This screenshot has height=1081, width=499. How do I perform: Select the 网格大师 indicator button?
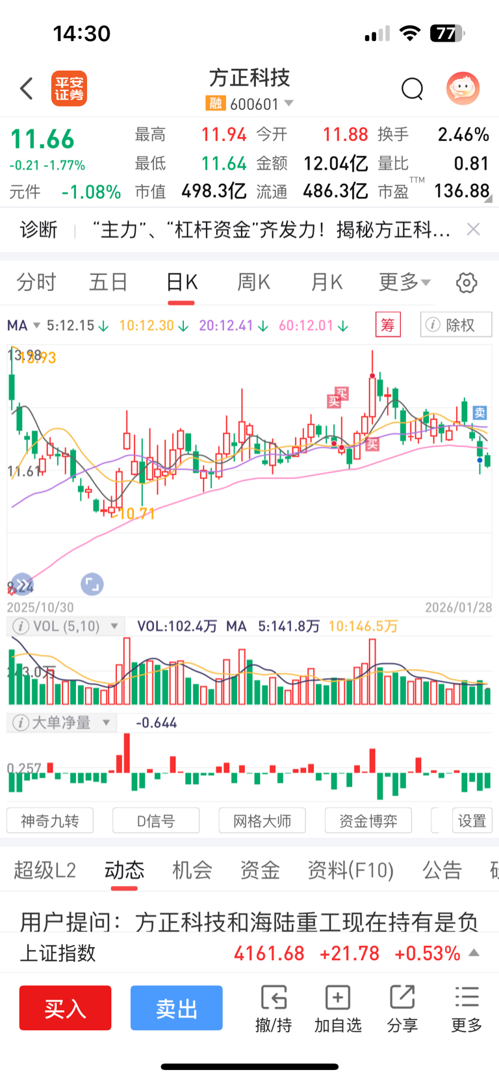(262, 821)
